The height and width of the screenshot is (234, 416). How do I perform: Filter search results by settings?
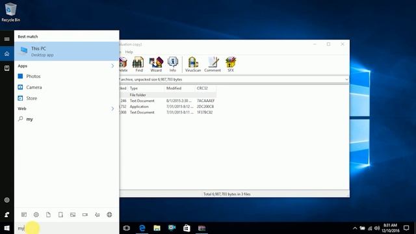[36, 214]
